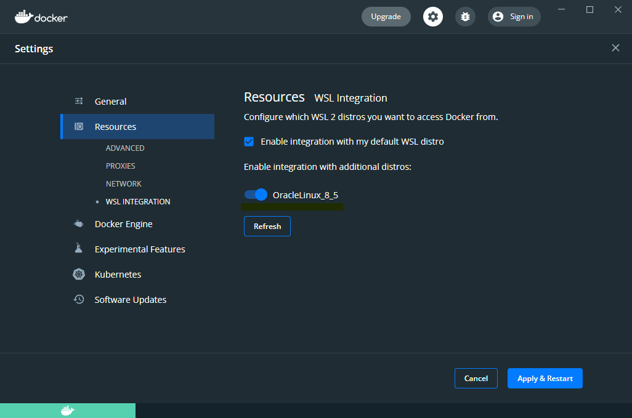Open the General settings section

137,102
